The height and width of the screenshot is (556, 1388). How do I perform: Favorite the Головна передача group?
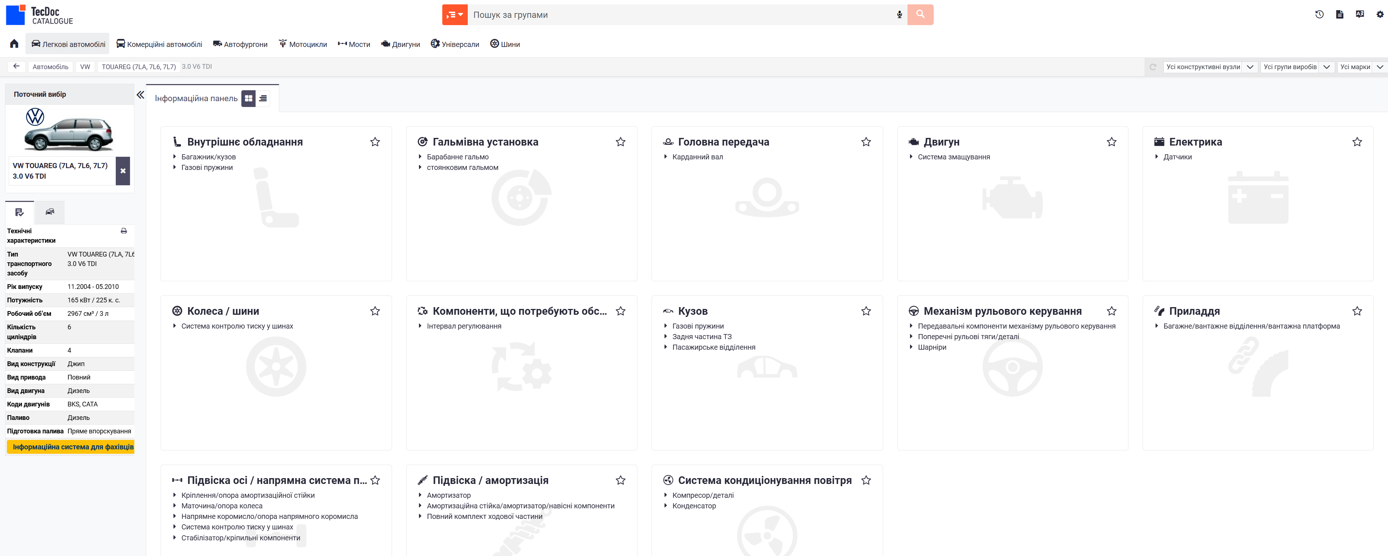[866, 142]
